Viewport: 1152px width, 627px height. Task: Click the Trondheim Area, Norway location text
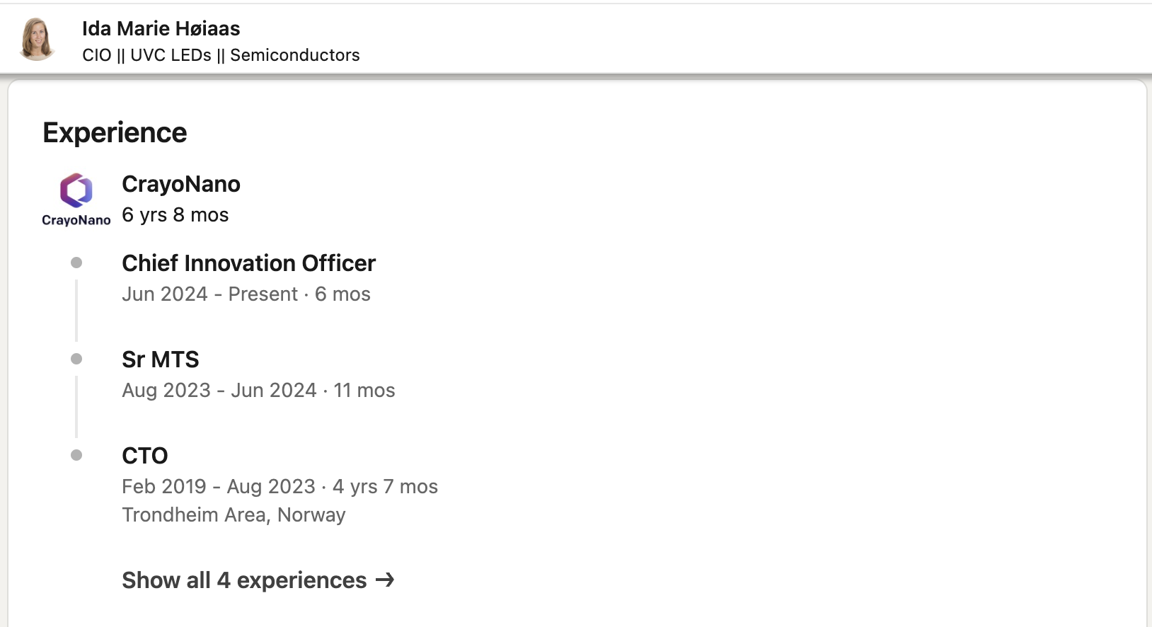234,515
